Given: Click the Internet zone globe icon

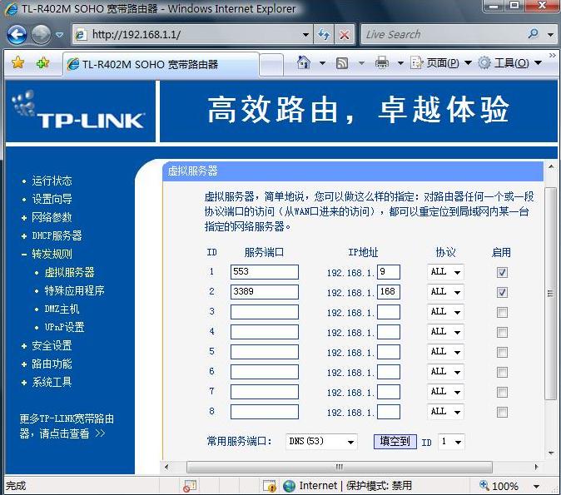Looking at the screenshot, I should pos(289,486).
